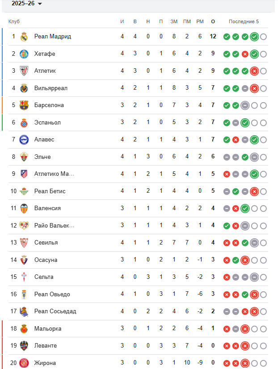Click the 'Клуб' column header
The height and width of the screenshot is (369, 278).
(14, 21)
